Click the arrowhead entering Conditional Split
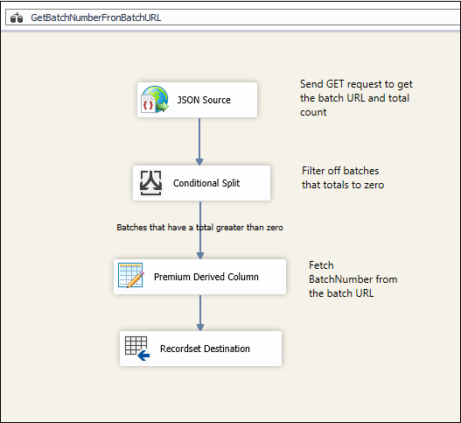This screenshot has height=423, width=461. 199,162
